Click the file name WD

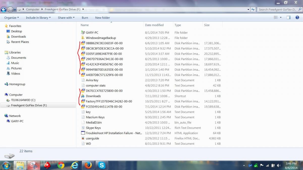point(88,144)
